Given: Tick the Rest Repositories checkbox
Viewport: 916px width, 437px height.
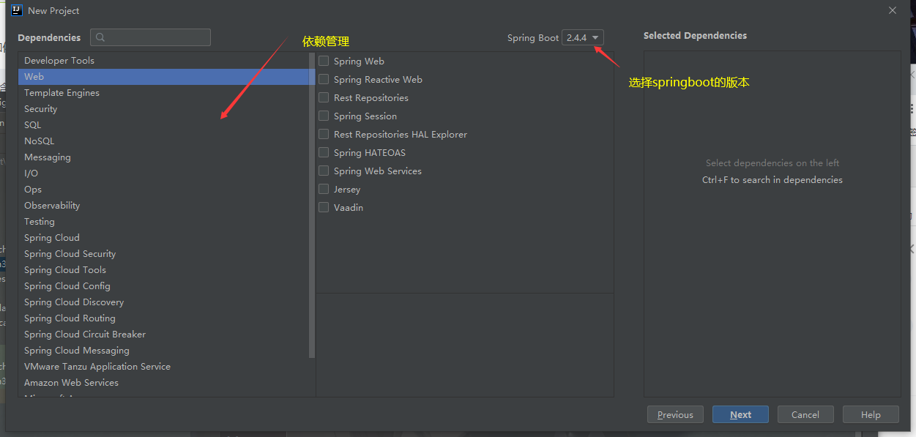Looking at the screenshot, I should [x=324, y=97].
